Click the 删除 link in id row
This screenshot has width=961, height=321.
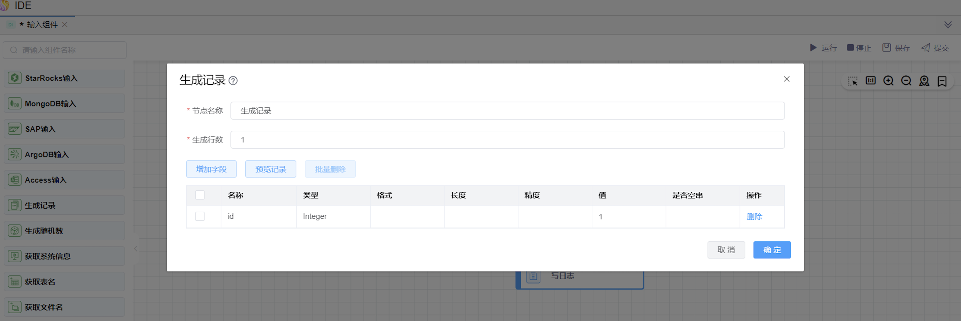[754, 217]
